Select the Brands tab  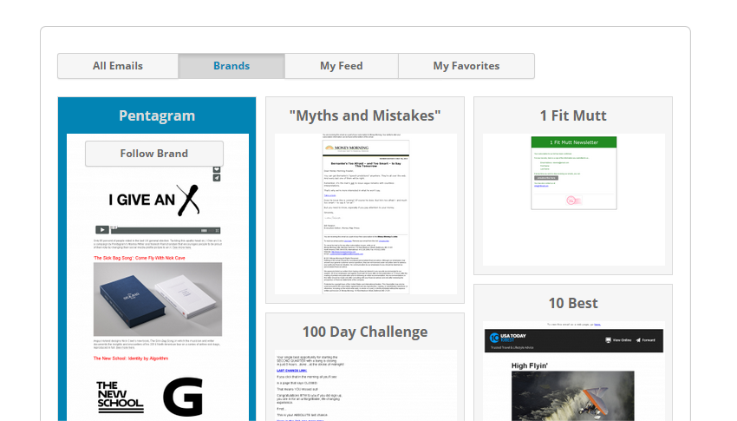click(x=232, y=66)
